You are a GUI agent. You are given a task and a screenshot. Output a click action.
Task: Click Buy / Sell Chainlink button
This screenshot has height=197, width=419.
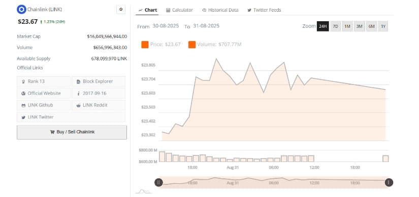pos(72,132)
